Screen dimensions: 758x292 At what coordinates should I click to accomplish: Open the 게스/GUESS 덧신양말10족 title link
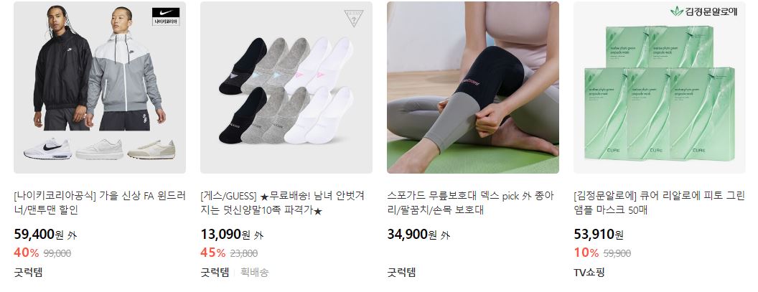tap(282, 203)
